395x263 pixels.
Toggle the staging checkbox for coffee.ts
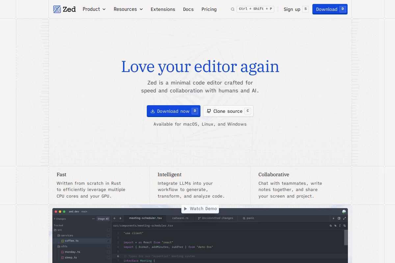[108, 241]
